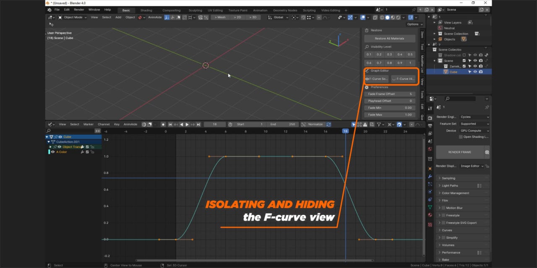
Task: Open the Object Mode dropdown
Action: [x=72, y=17]
